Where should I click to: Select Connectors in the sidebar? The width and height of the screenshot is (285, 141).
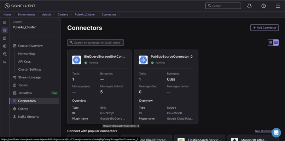coord(35,101)
